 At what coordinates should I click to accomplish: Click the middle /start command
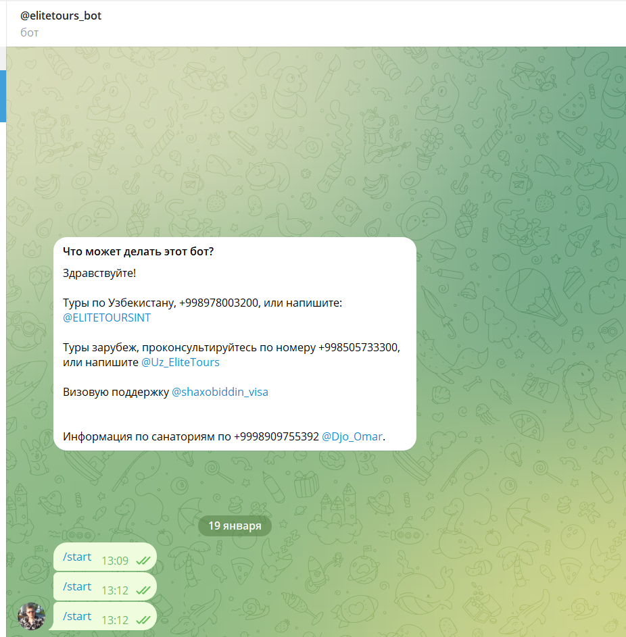pyautogui.click(x=77, y=586)
